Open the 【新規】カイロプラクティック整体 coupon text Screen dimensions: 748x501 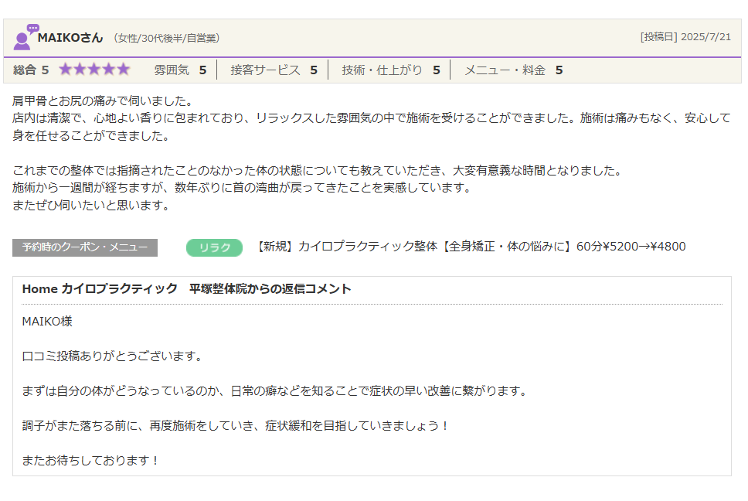(471, 247)
